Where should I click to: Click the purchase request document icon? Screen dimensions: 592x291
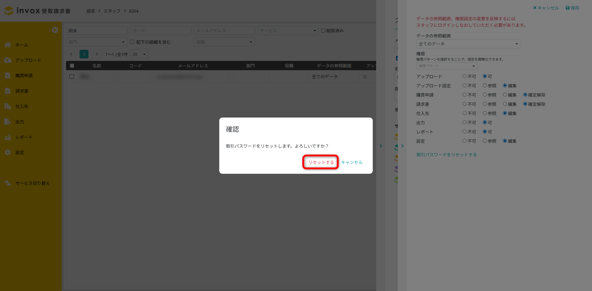[x=8, y=76]
